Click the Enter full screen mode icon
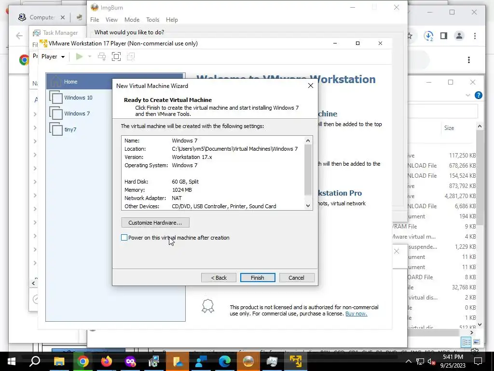The height and width of the screenshot is (371, 494). [x=116, y=57]
